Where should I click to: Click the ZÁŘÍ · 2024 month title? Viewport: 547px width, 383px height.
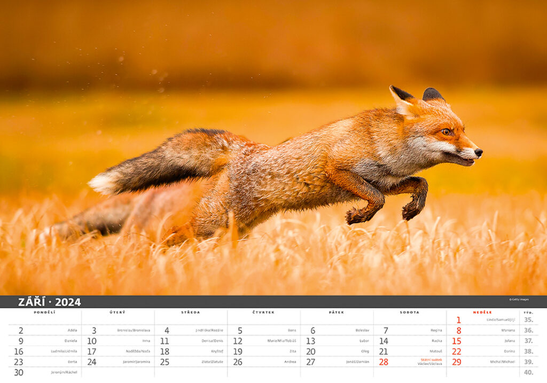click(x=49, y=302)
